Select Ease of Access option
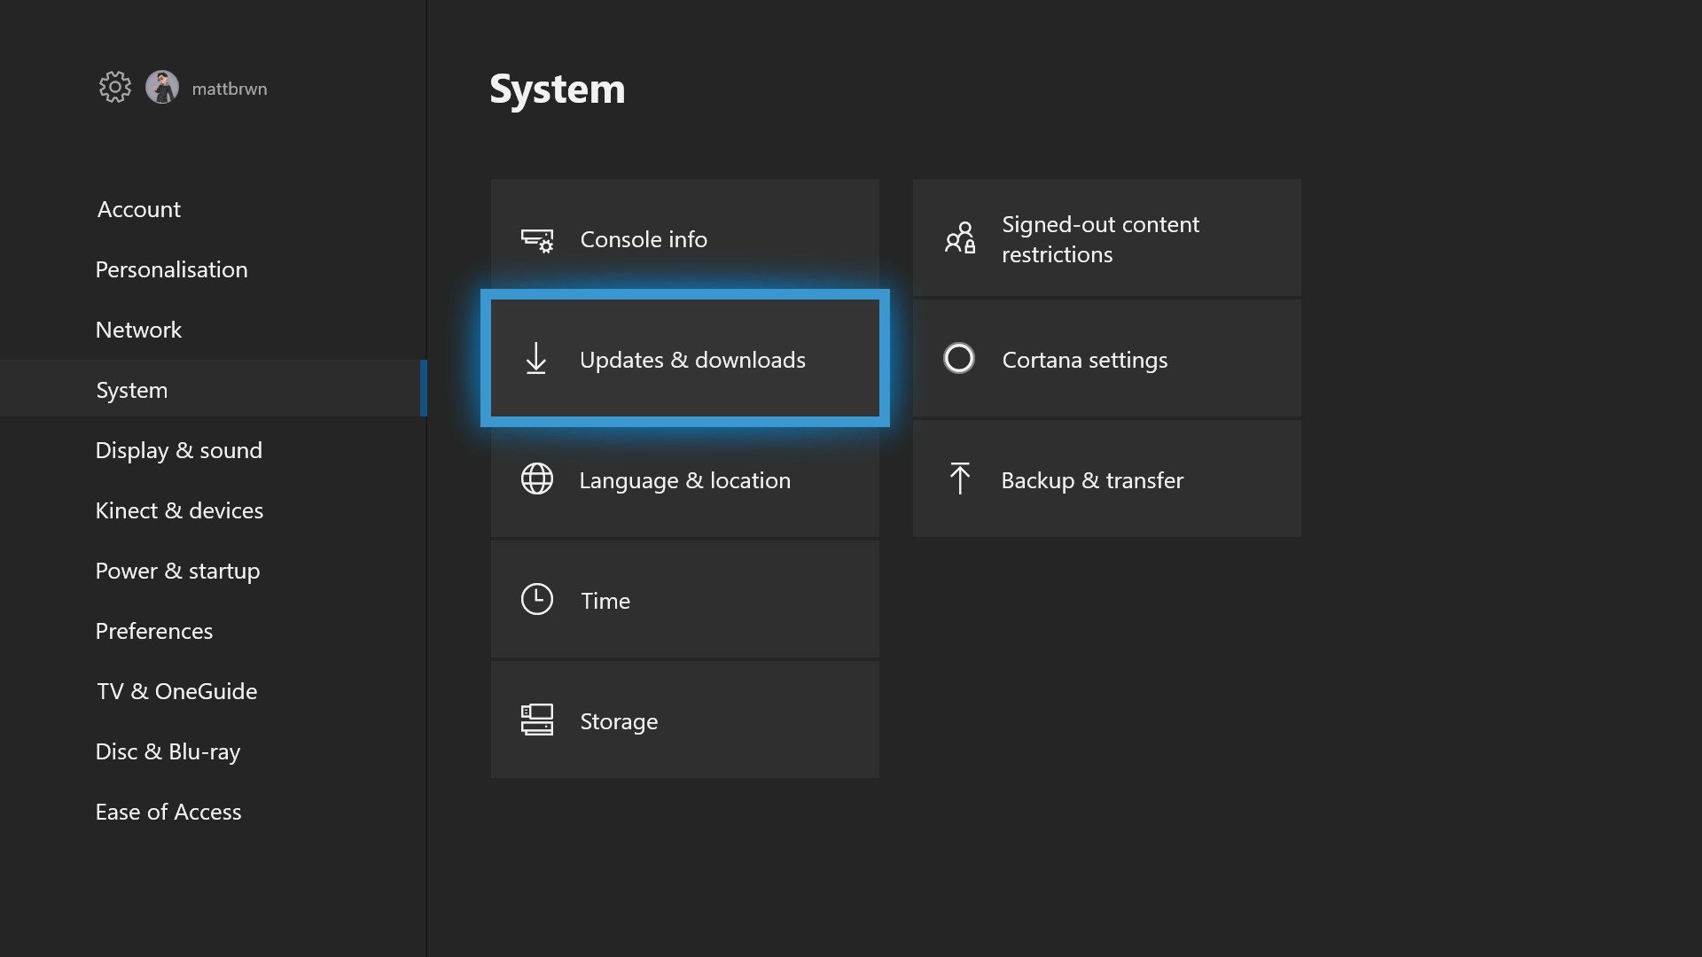This screenshot has width=1702, height=957. click(x=168, y=810)
